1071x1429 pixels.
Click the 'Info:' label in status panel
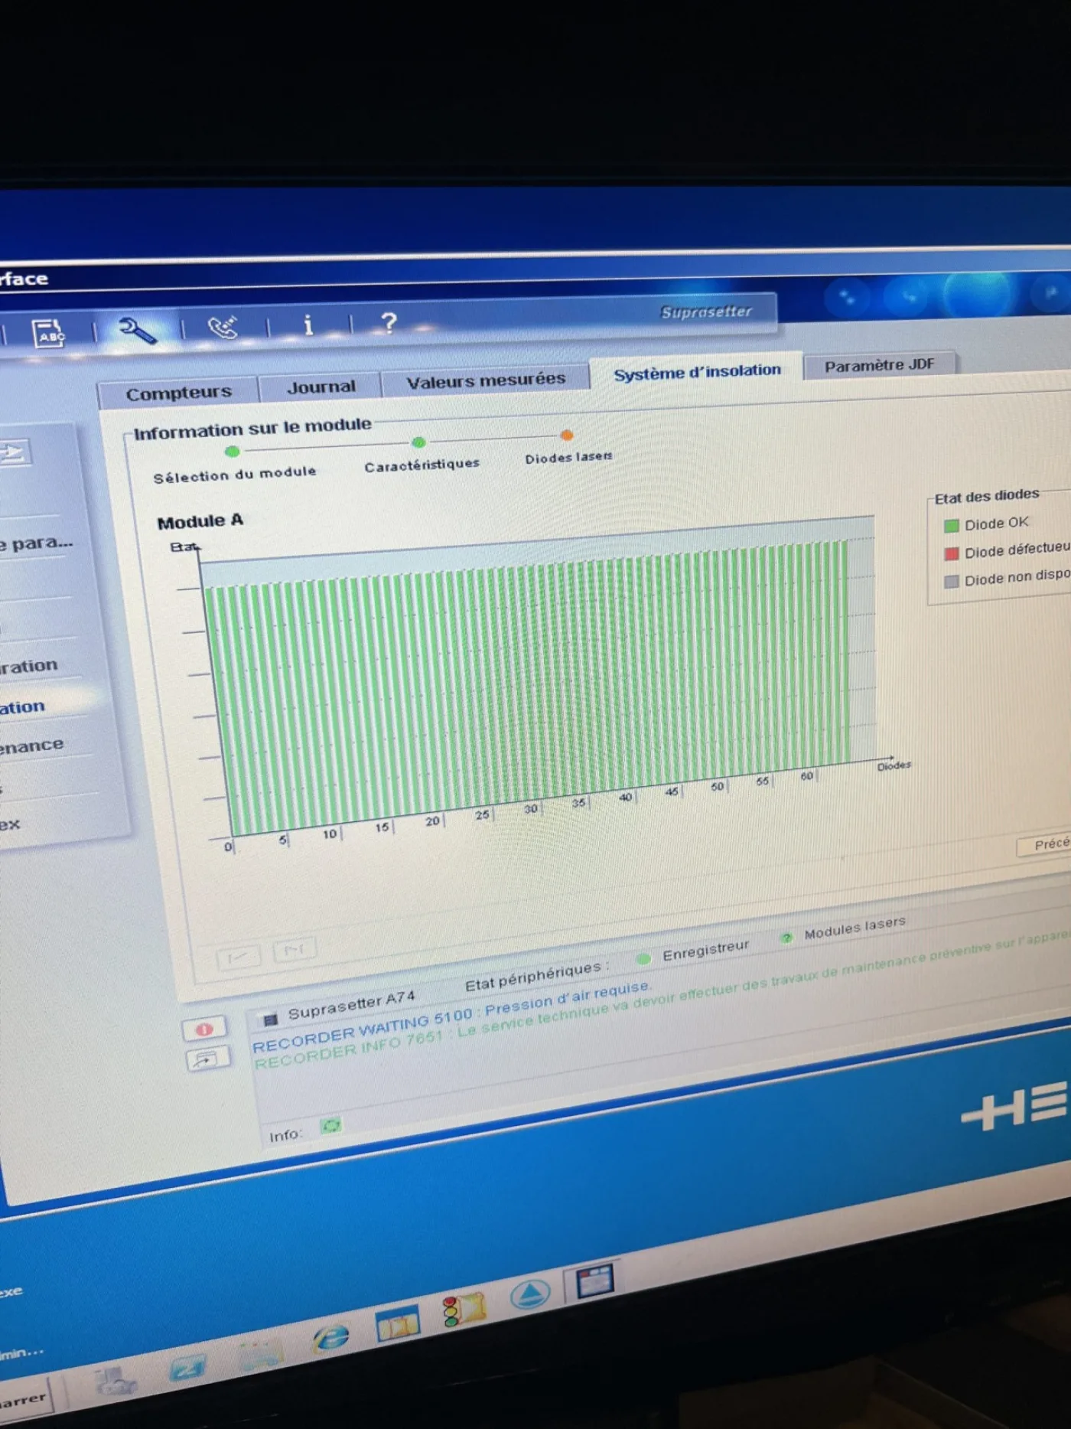click(285, 1136)
